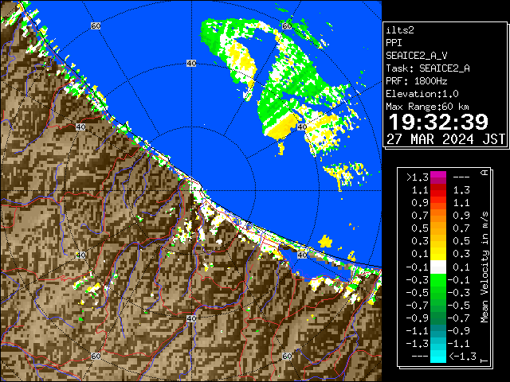The image size is (510, 382).
Task: Click the 60 range label at upper left
Action: tap(96, 25)
